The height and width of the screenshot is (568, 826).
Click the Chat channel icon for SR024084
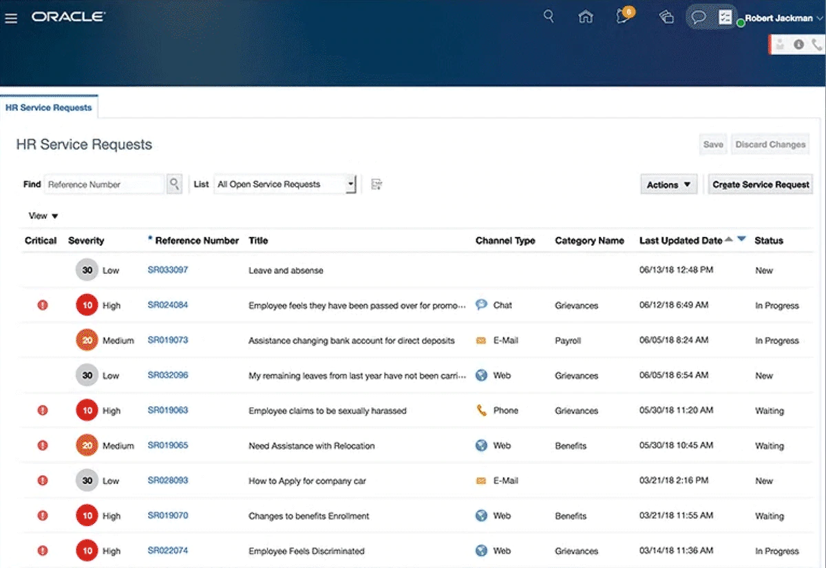pyautogui.click(x=482, y=305)
